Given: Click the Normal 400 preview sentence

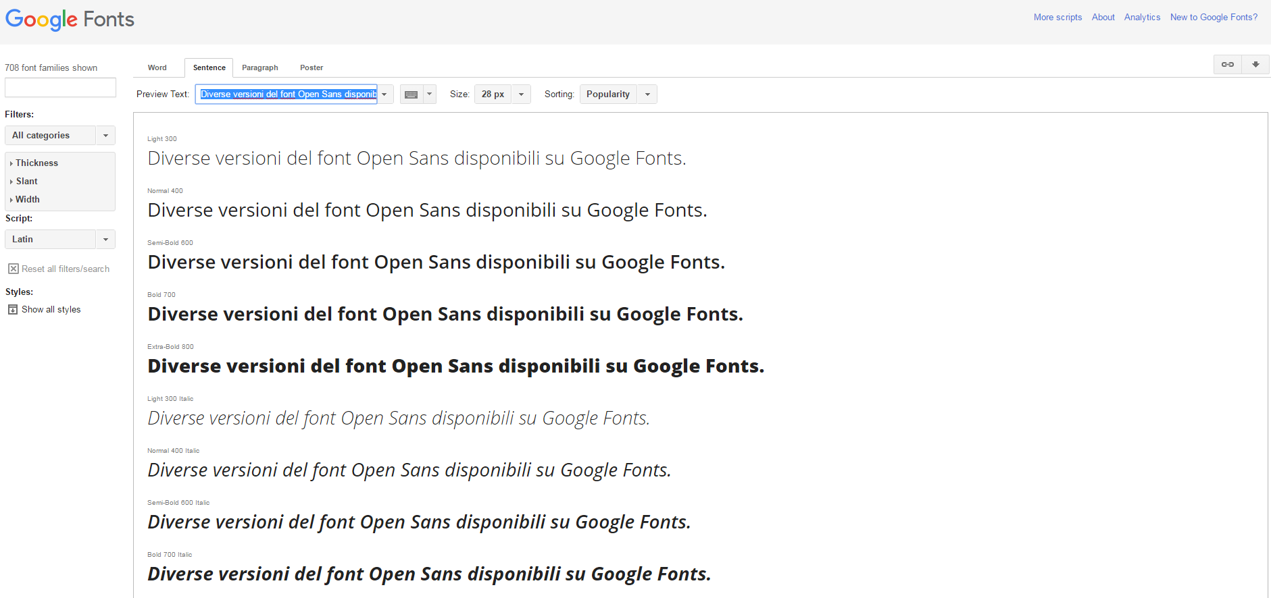Looking at the screenshot, I should 427,211.
